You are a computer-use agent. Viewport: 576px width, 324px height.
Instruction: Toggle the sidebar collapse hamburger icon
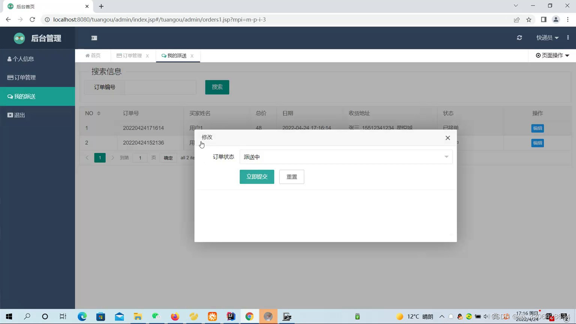tap(94, 38)
